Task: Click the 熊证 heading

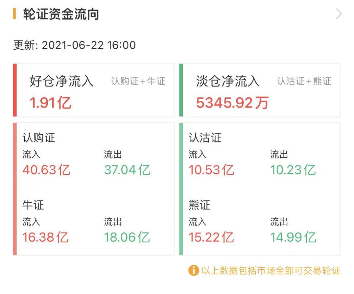Action: click(200, 205)
